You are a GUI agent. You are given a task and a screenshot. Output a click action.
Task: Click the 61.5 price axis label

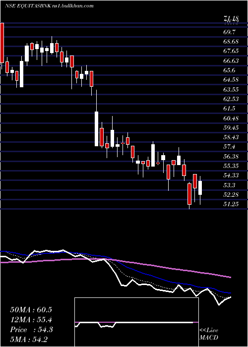230,109
